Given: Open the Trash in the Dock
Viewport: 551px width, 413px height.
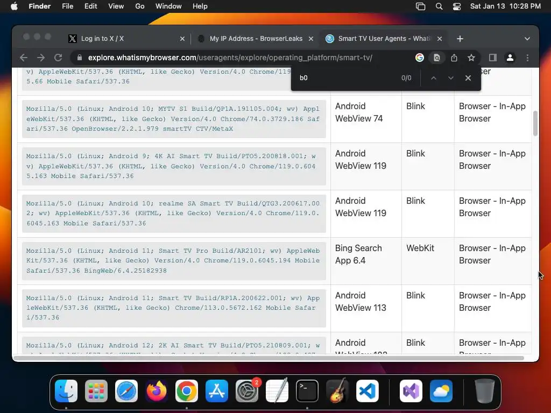Looking at the screenshot, I should (485, 391).
